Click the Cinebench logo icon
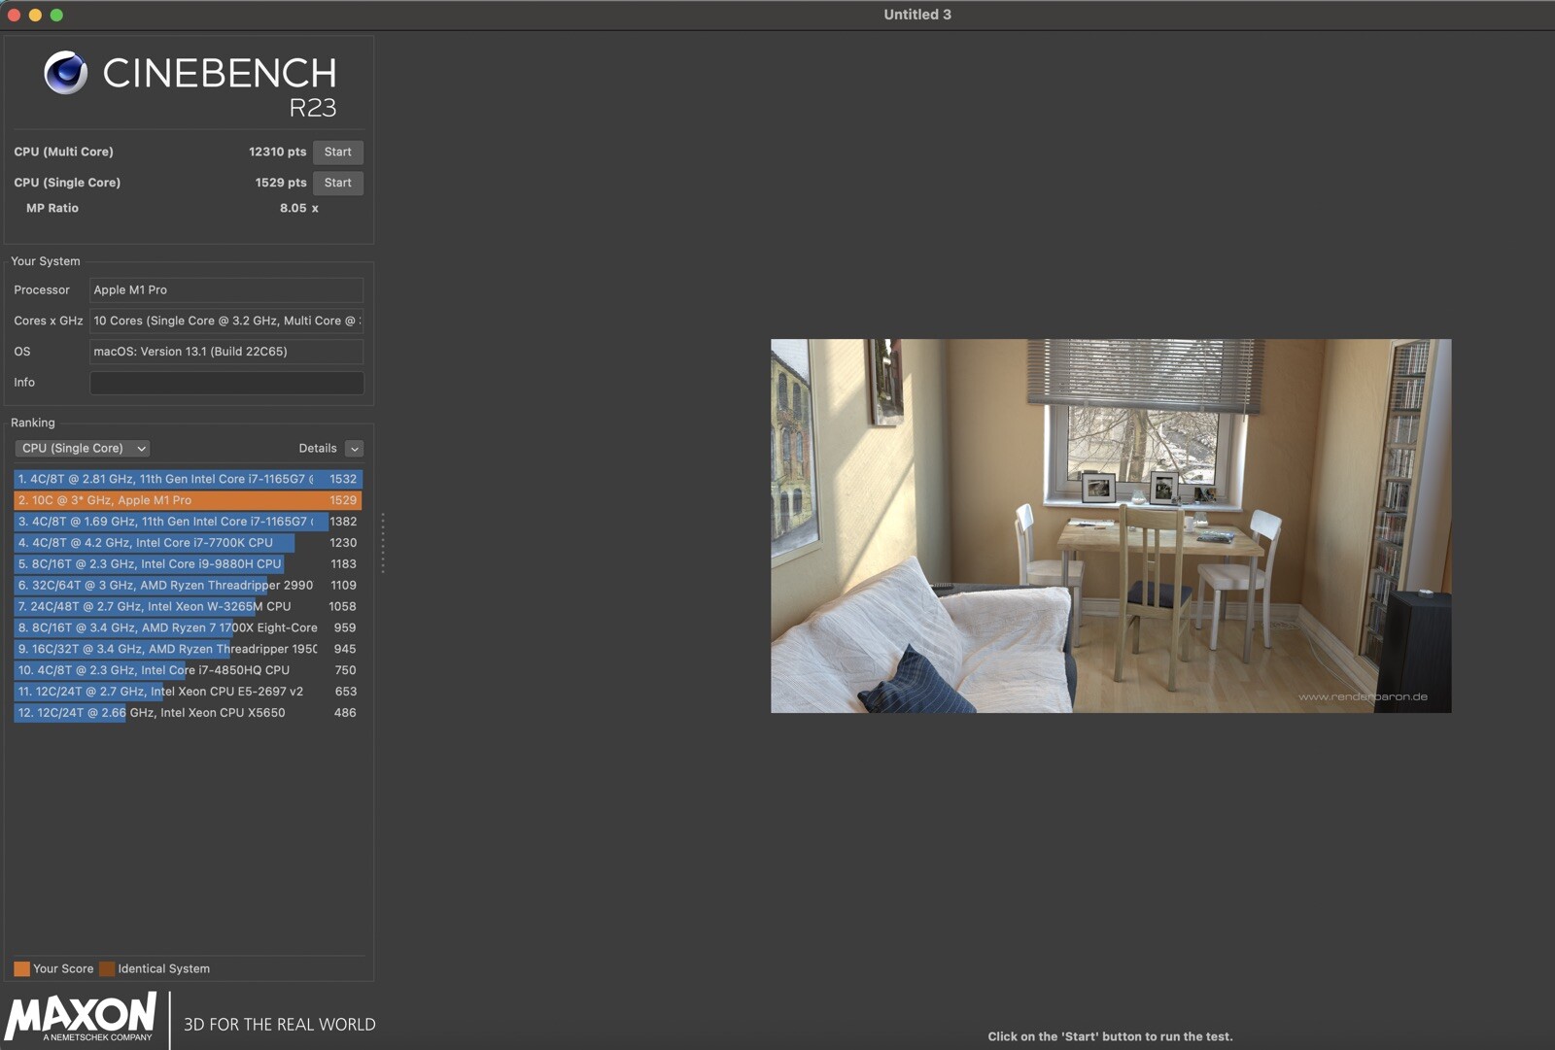 66,73
